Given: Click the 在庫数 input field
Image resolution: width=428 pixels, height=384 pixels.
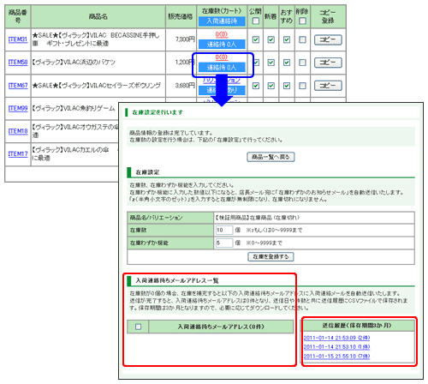Looking at the screenshot, I should (x=224, y=230).
